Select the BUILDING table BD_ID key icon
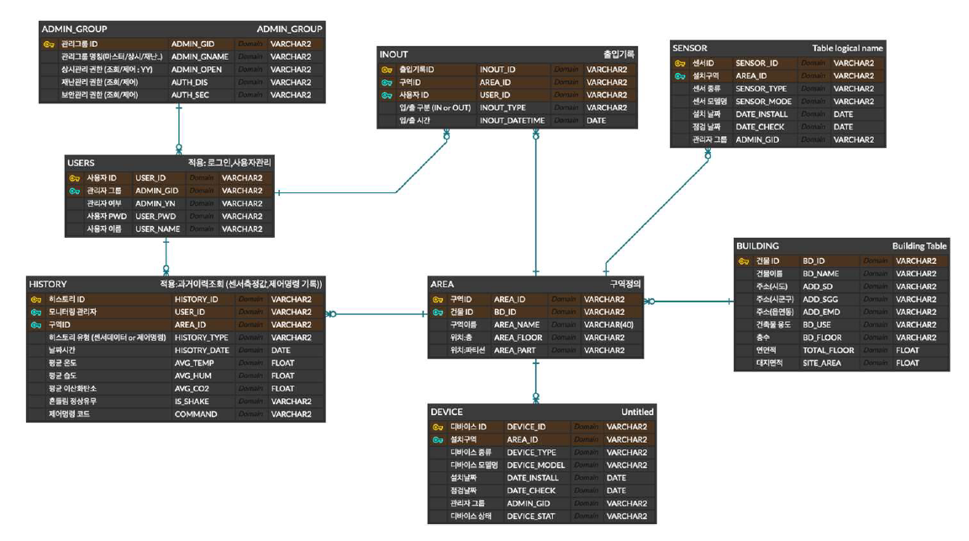This screenshot has height=541, width=969. pos(743,261)
